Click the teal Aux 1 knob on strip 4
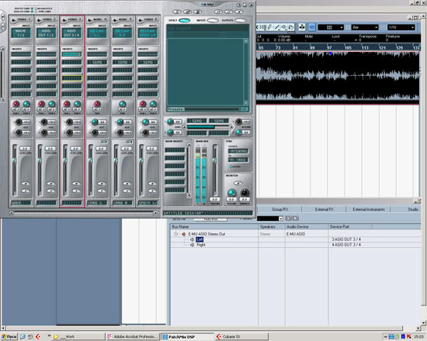The width and height of the screenshot is (427, 341). pos(95,122)
